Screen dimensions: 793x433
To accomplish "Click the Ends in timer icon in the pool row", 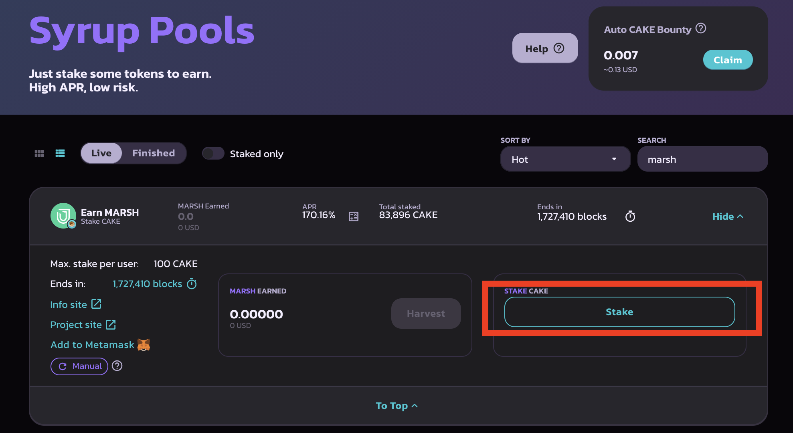I will point(630,216).
